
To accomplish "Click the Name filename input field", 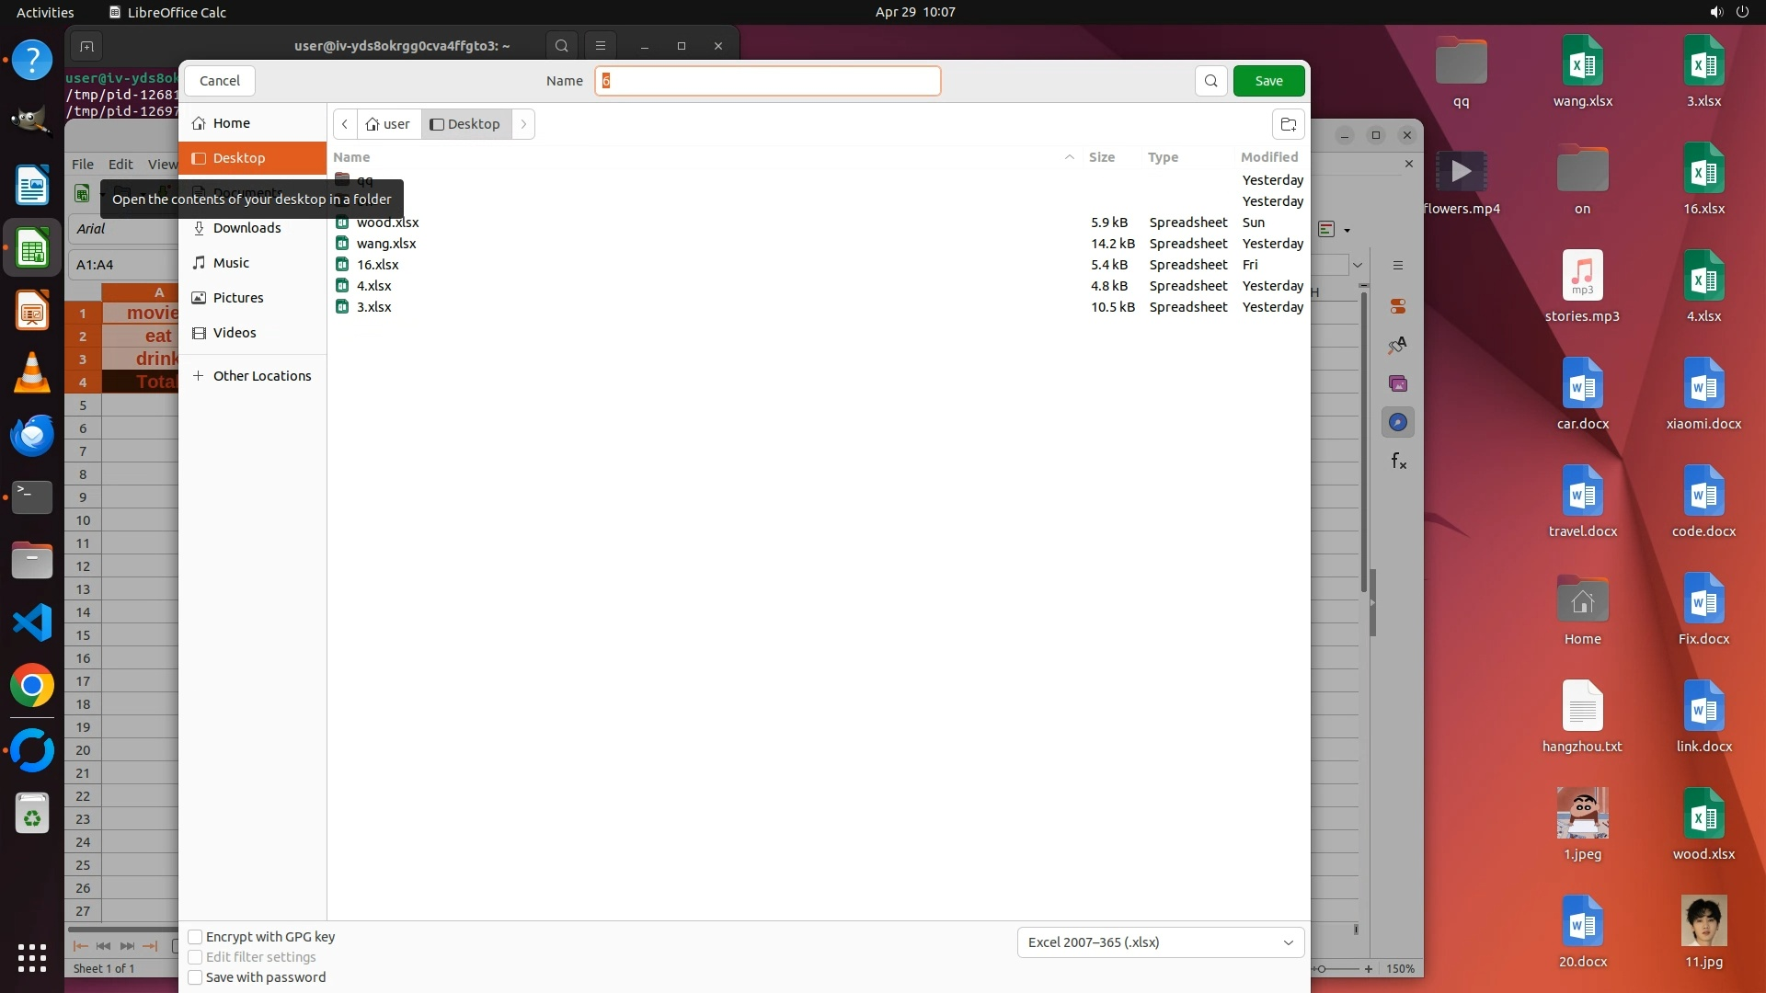I will pyautogui.click(x=768, y=81).
